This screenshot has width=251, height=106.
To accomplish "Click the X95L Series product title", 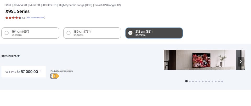I will (x=18, y=11).
